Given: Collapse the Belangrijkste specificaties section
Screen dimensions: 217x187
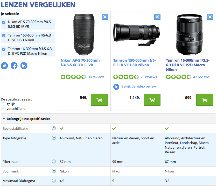Looking at the screenshot, I should (x=3, y=119).
